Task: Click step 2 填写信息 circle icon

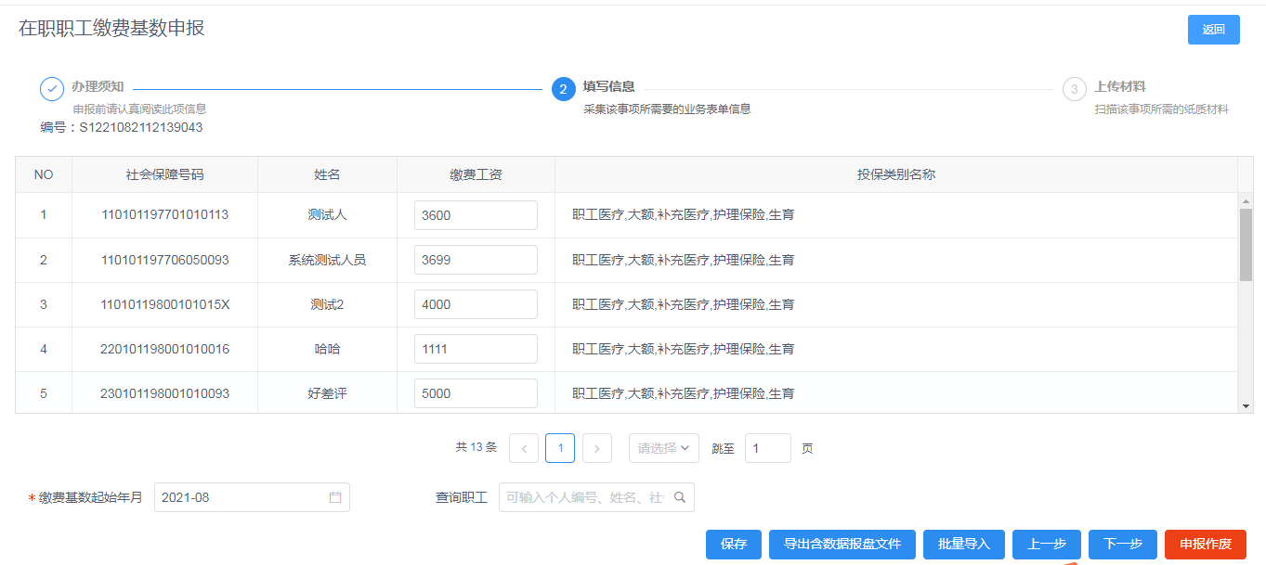Action: 563,89
